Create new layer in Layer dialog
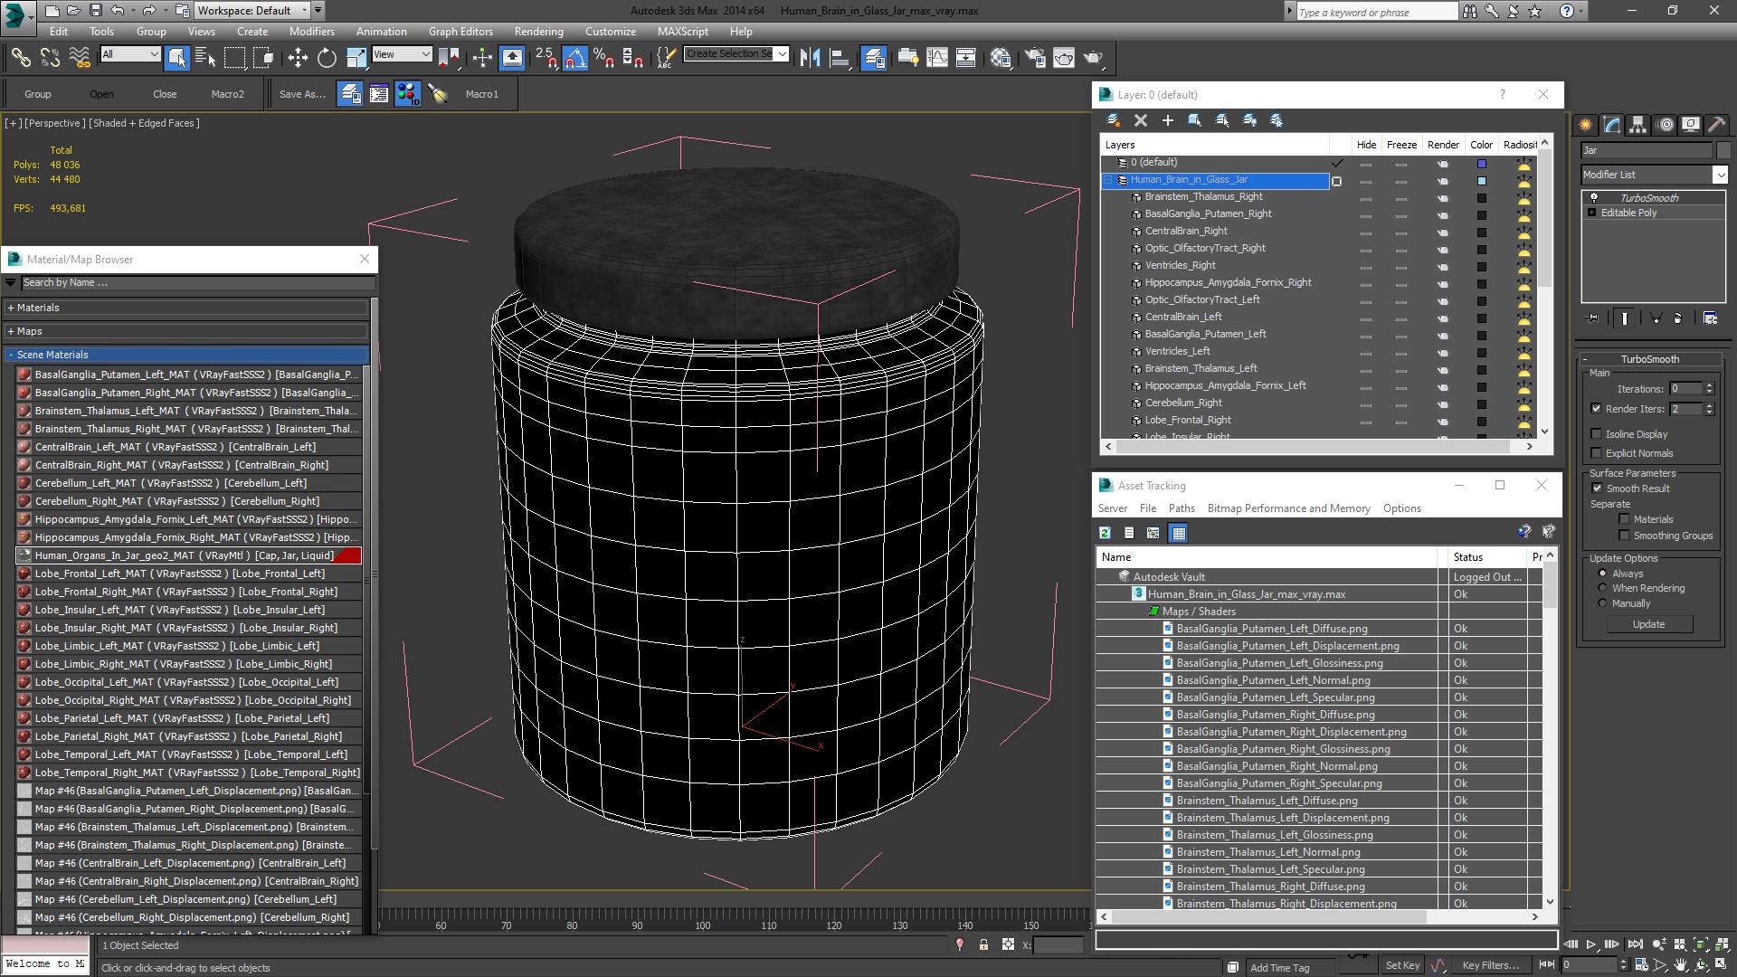This screenshot has width=1737, height=977. coord(1114,120)
